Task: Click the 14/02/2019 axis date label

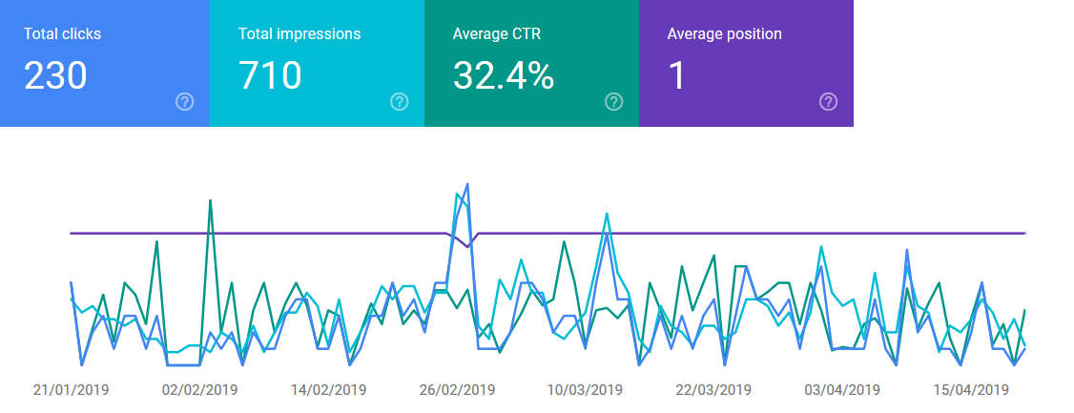Action: pyautogui.click(x=328, y=390)
